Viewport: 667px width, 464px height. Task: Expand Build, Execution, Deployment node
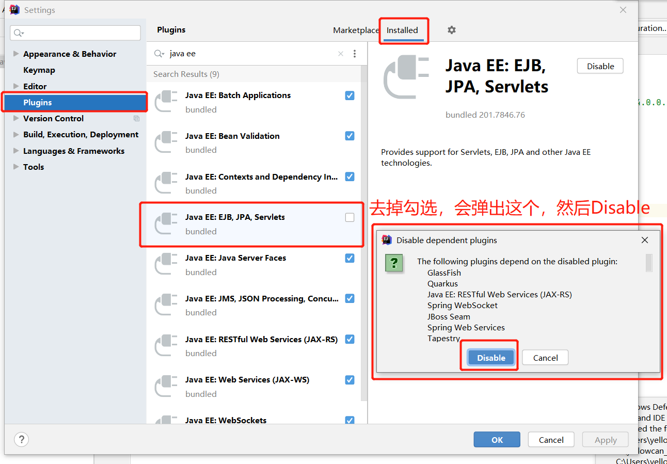click(x=16, y=135)
